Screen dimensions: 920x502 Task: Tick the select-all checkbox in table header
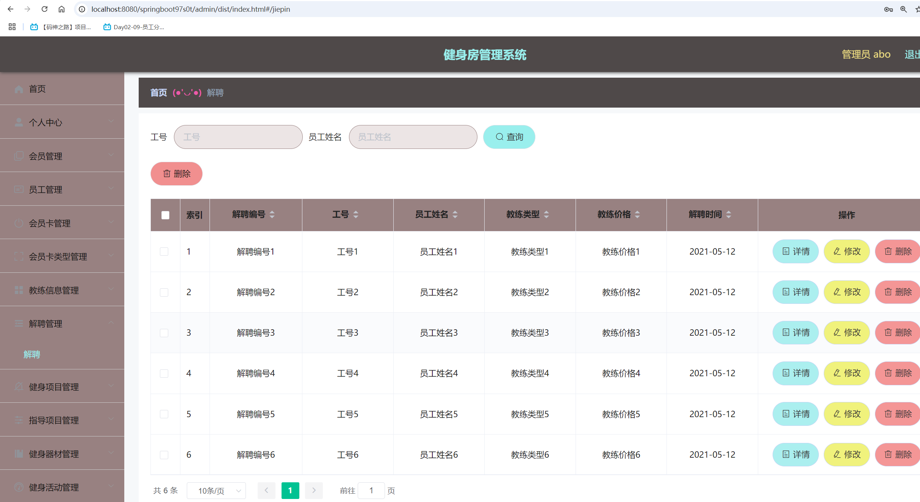point(165,215)
